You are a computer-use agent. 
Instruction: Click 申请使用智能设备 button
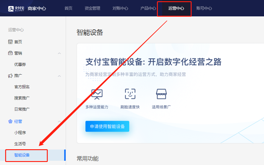pos(107,126)
